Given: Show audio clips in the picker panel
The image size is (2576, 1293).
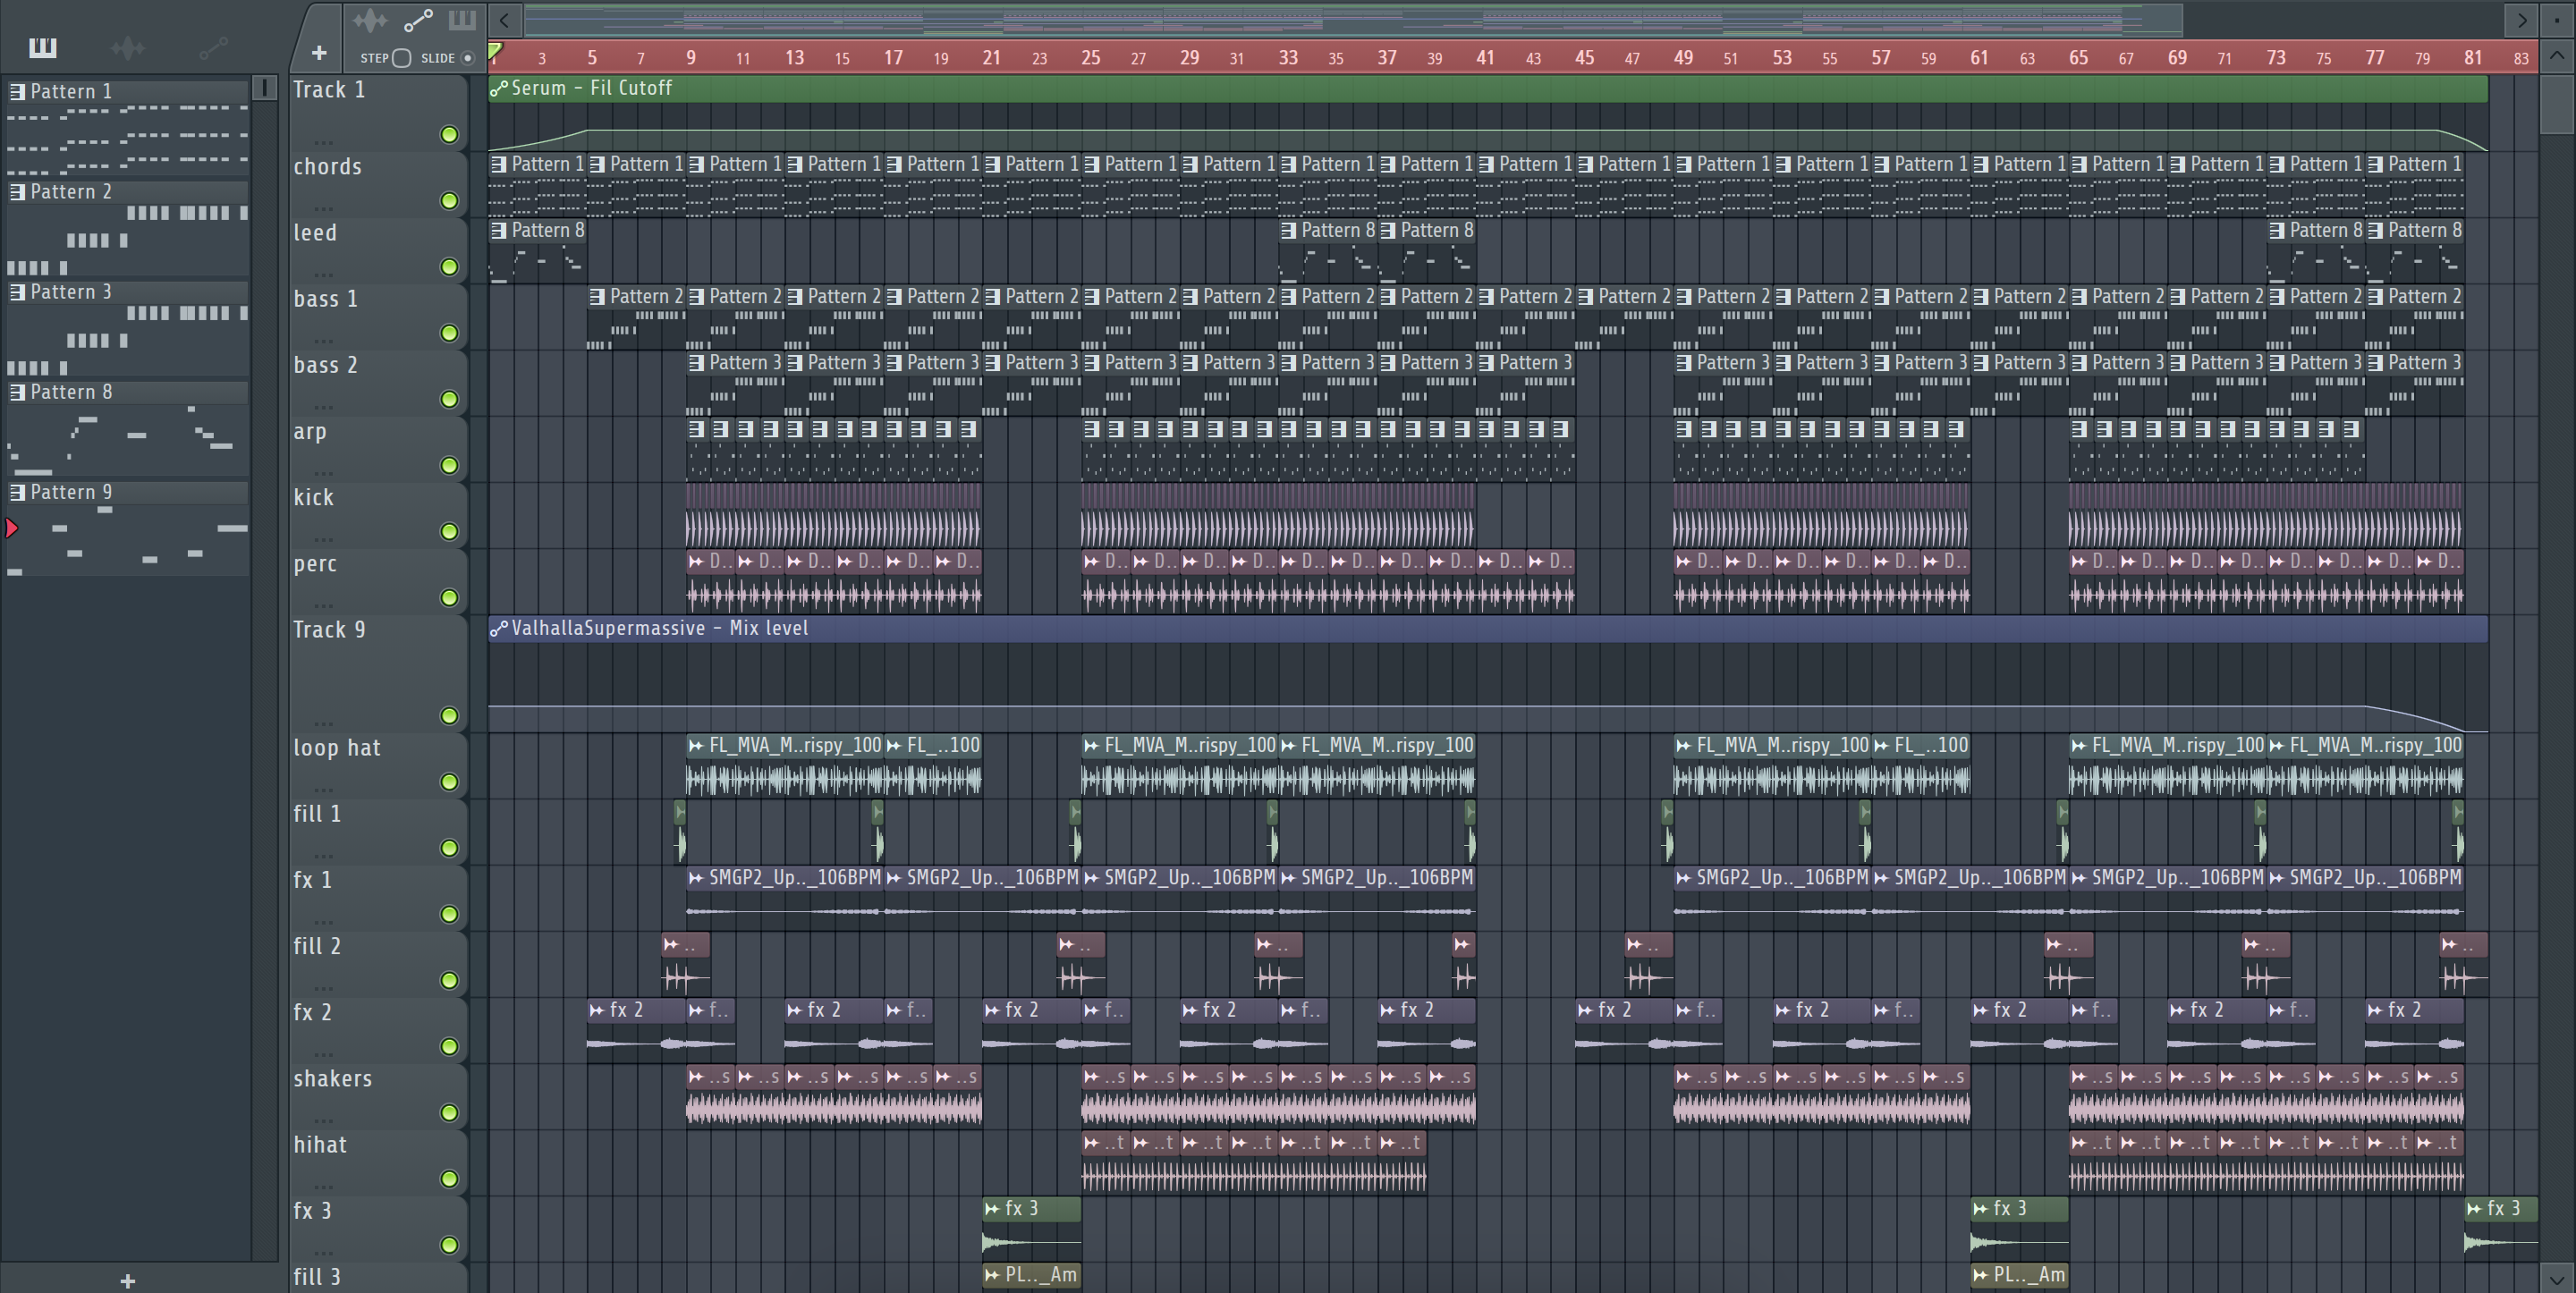Looking at the screenshot, I should click(x=128, y=47).
